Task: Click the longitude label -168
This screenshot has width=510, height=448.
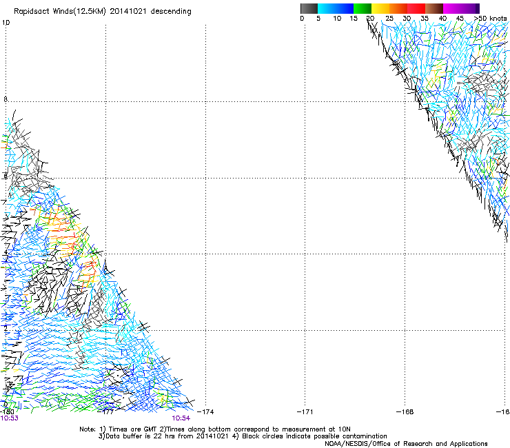Action: 405,411
